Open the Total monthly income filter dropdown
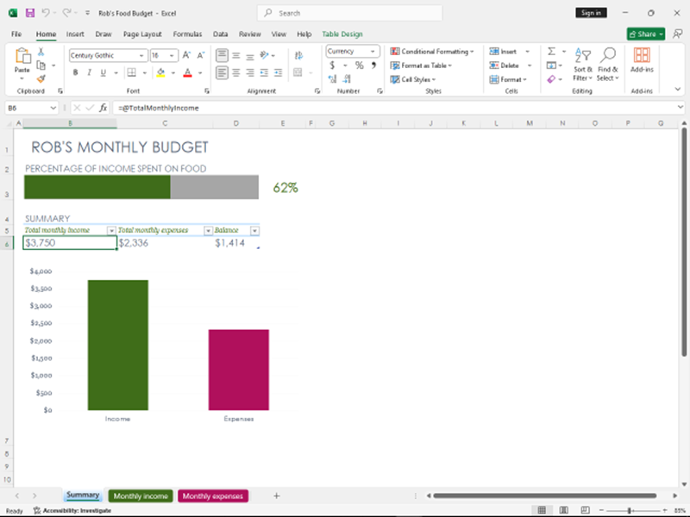Screen dimensions: 690x517 (111, 231)
